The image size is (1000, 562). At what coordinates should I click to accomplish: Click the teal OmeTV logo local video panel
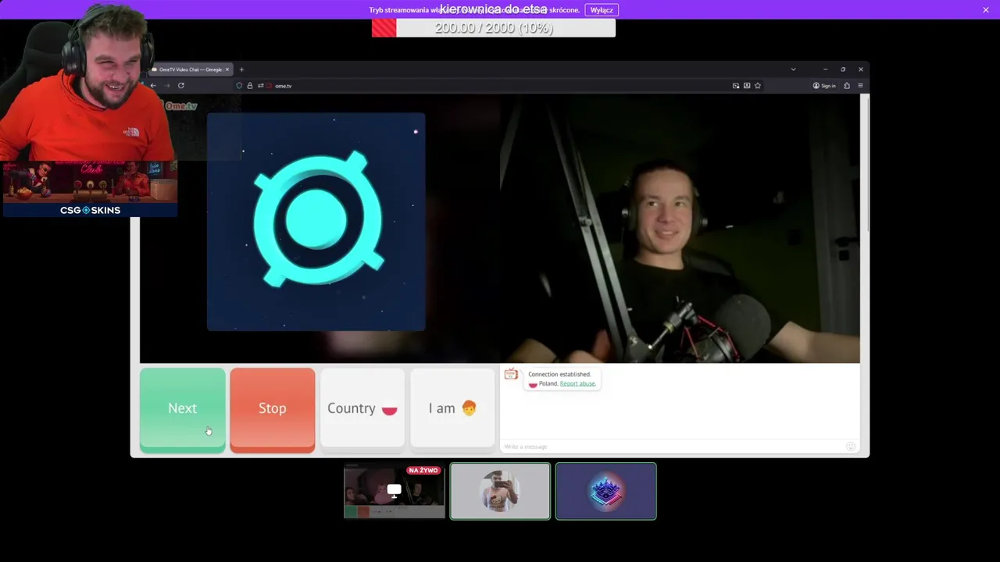316,222
